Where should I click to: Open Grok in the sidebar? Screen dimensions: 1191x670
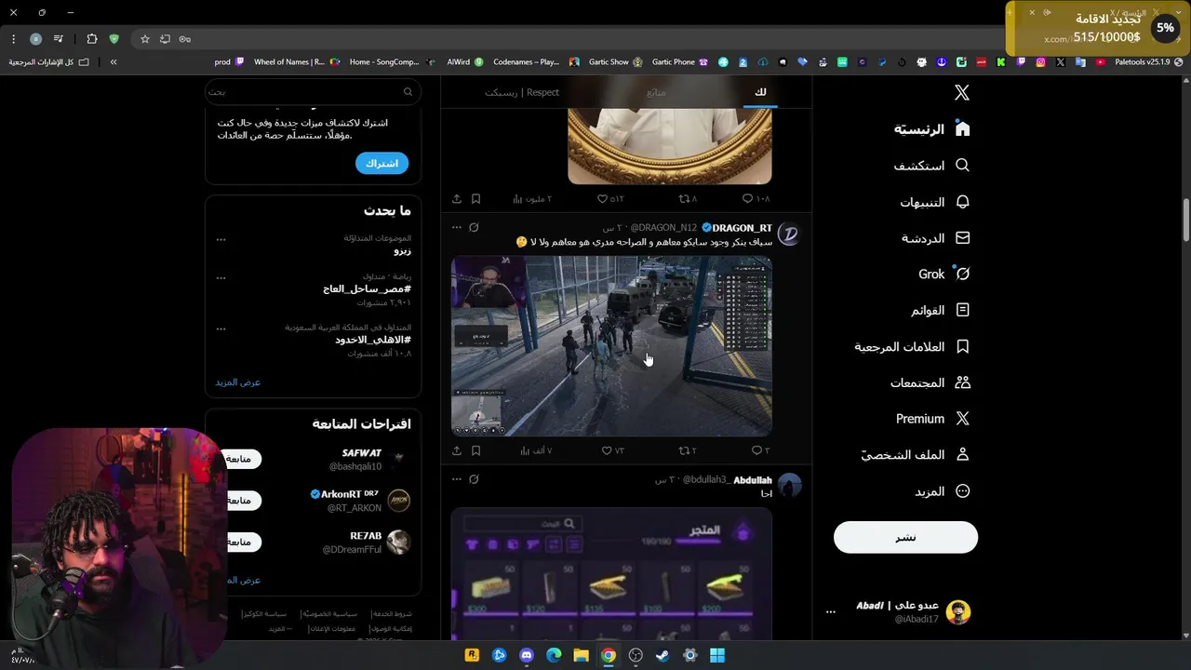[944, 275]
